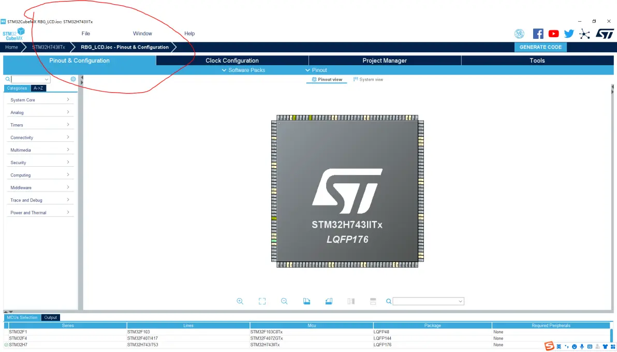Image resolution: width=617 pixels, height=352 pixels.
Task: Open category settings gear icon
Action: pos(73,79)
